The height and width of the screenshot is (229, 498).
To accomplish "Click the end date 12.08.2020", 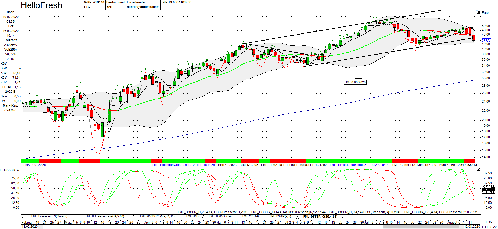I will [x=472, y=227].
